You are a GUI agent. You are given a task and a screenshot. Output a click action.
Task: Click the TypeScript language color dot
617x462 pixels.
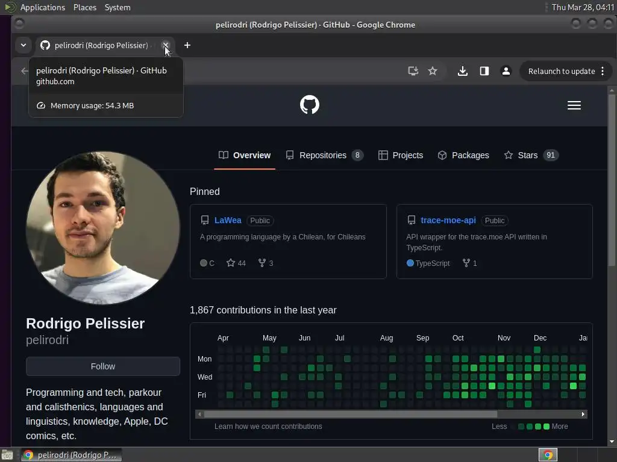point(410,263)
